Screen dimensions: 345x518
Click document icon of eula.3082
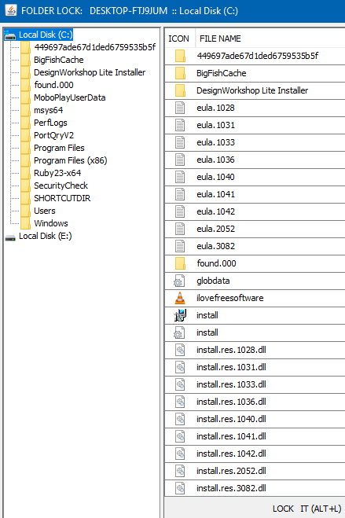180,246
